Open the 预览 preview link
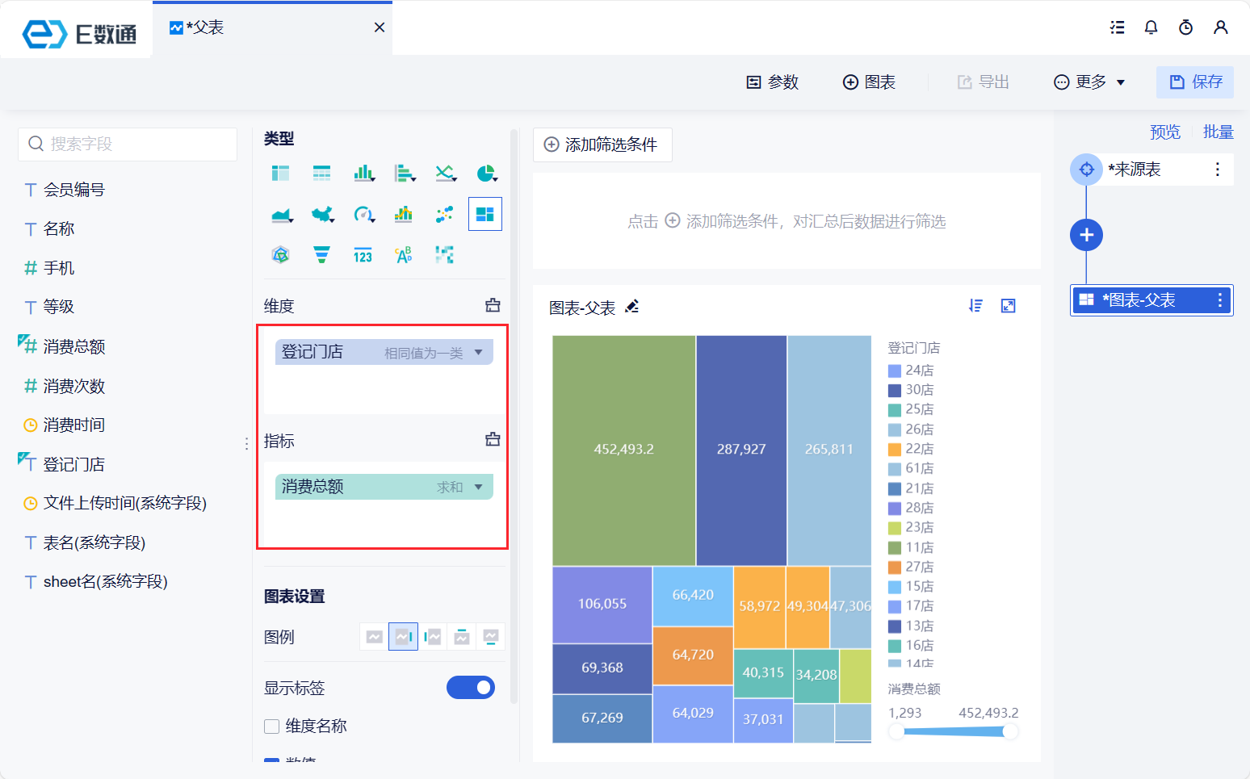The width and height of the screenshot is (1250, 779). click(1165, 132)
